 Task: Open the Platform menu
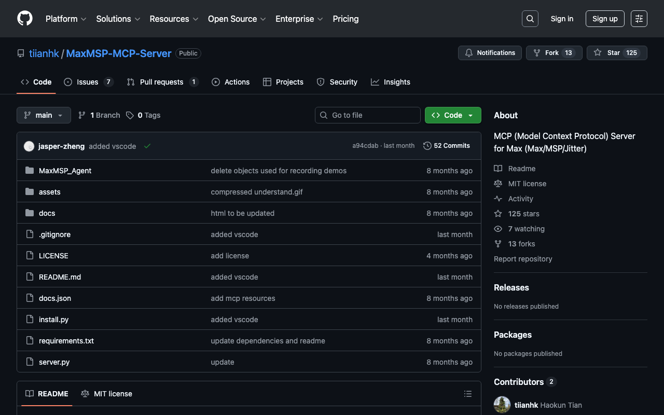pos(66,19)
